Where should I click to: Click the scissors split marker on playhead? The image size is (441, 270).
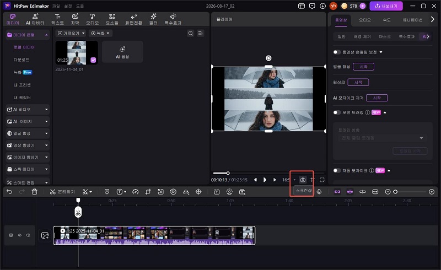pos(78,212)
